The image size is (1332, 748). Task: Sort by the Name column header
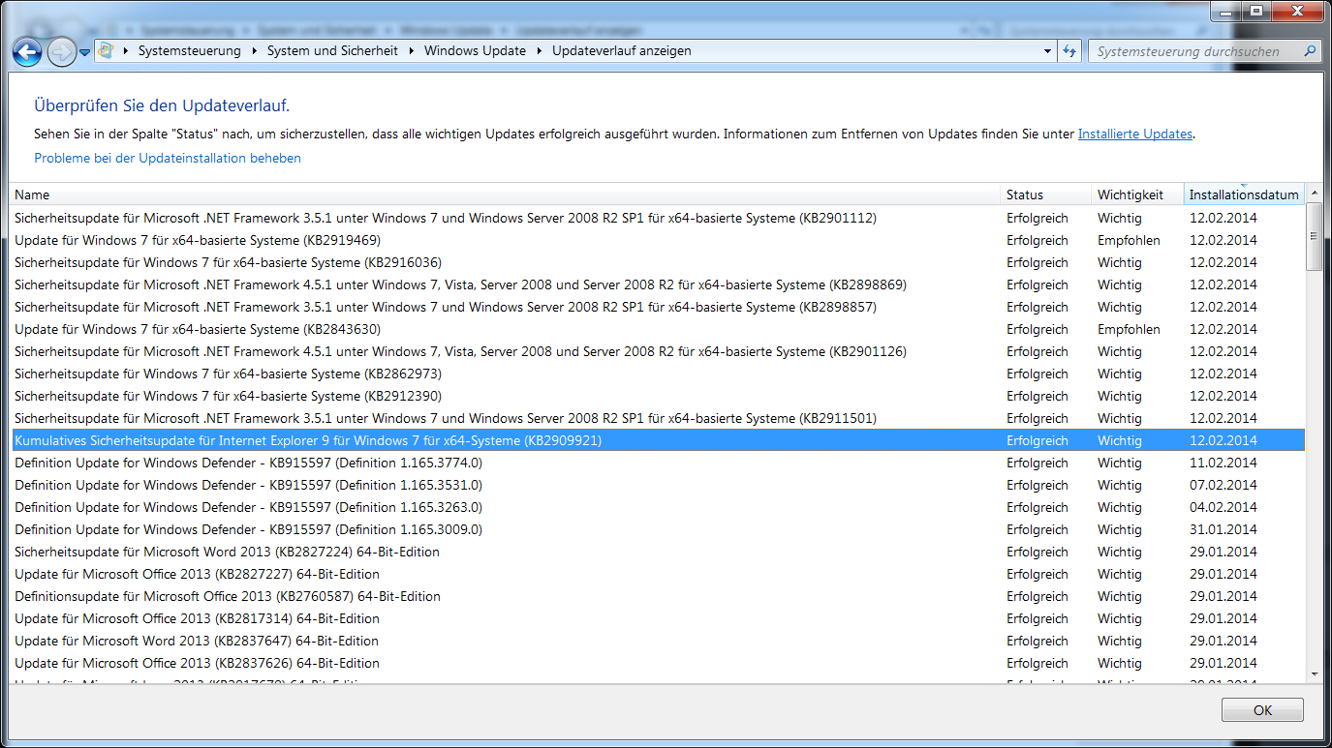[505, 194]
